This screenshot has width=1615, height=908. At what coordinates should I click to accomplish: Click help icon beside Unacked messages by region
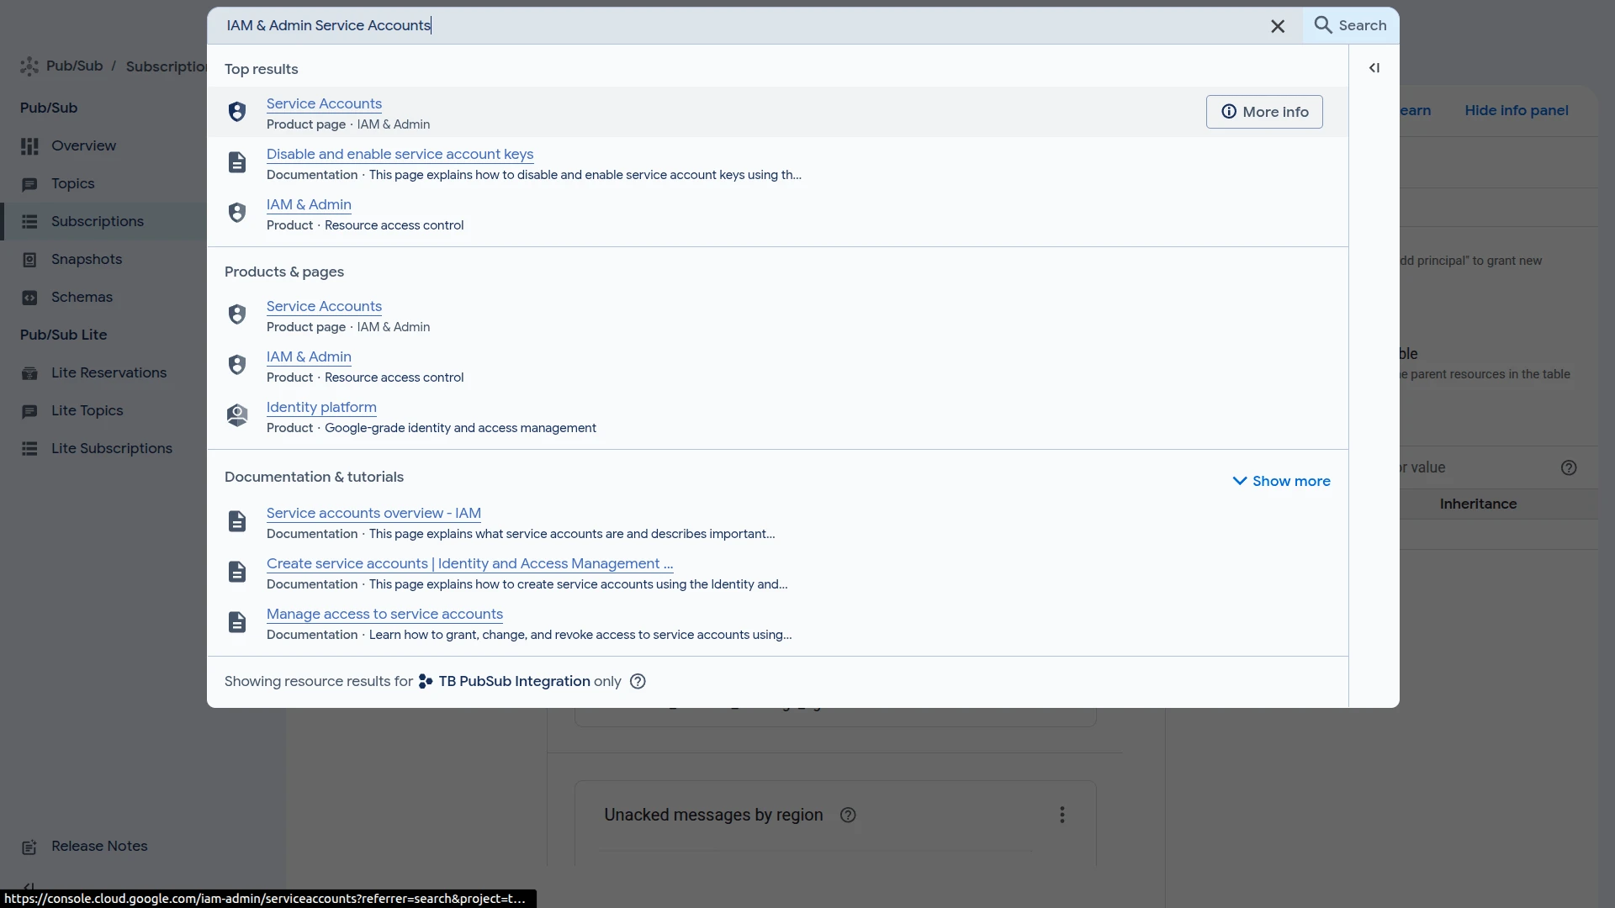coord(848,815)
